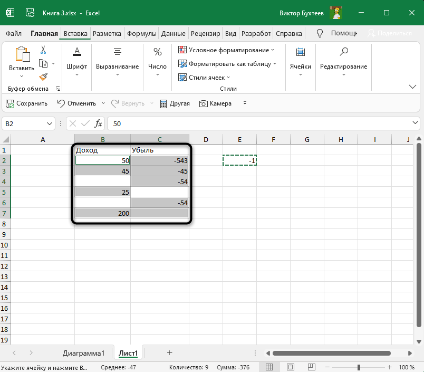Click the insert function fx icon

(x=99, y=123)
